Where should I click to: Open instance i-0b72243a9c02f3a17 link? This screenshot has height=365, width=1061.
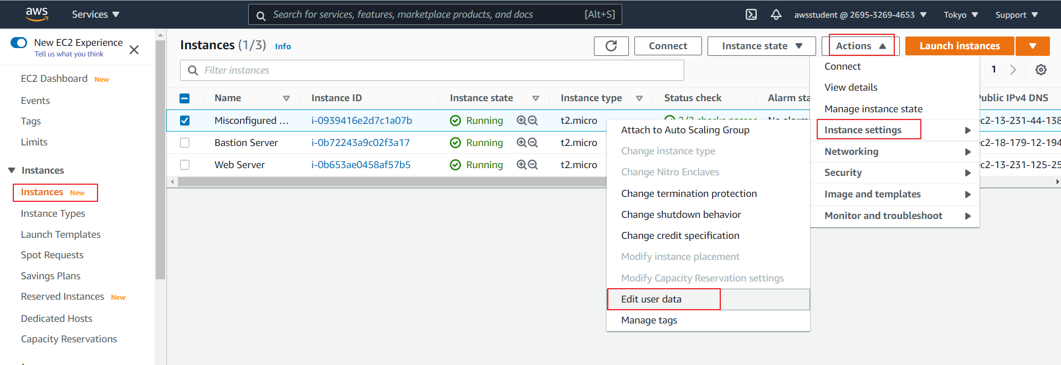(x=361, y=143)
